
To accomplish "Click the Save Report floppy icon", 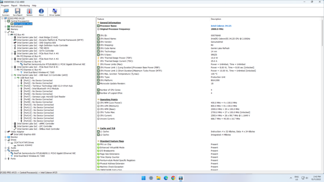I will (x=18, y=12).
